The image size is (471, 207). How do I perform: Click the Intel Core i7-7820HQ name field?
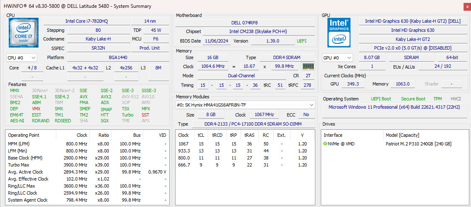[x=87, y=21]
